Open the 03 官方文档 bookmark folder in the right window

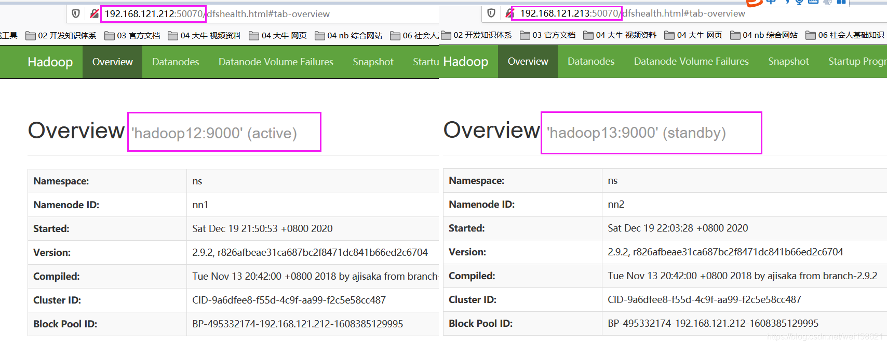[x=548, y=35]
